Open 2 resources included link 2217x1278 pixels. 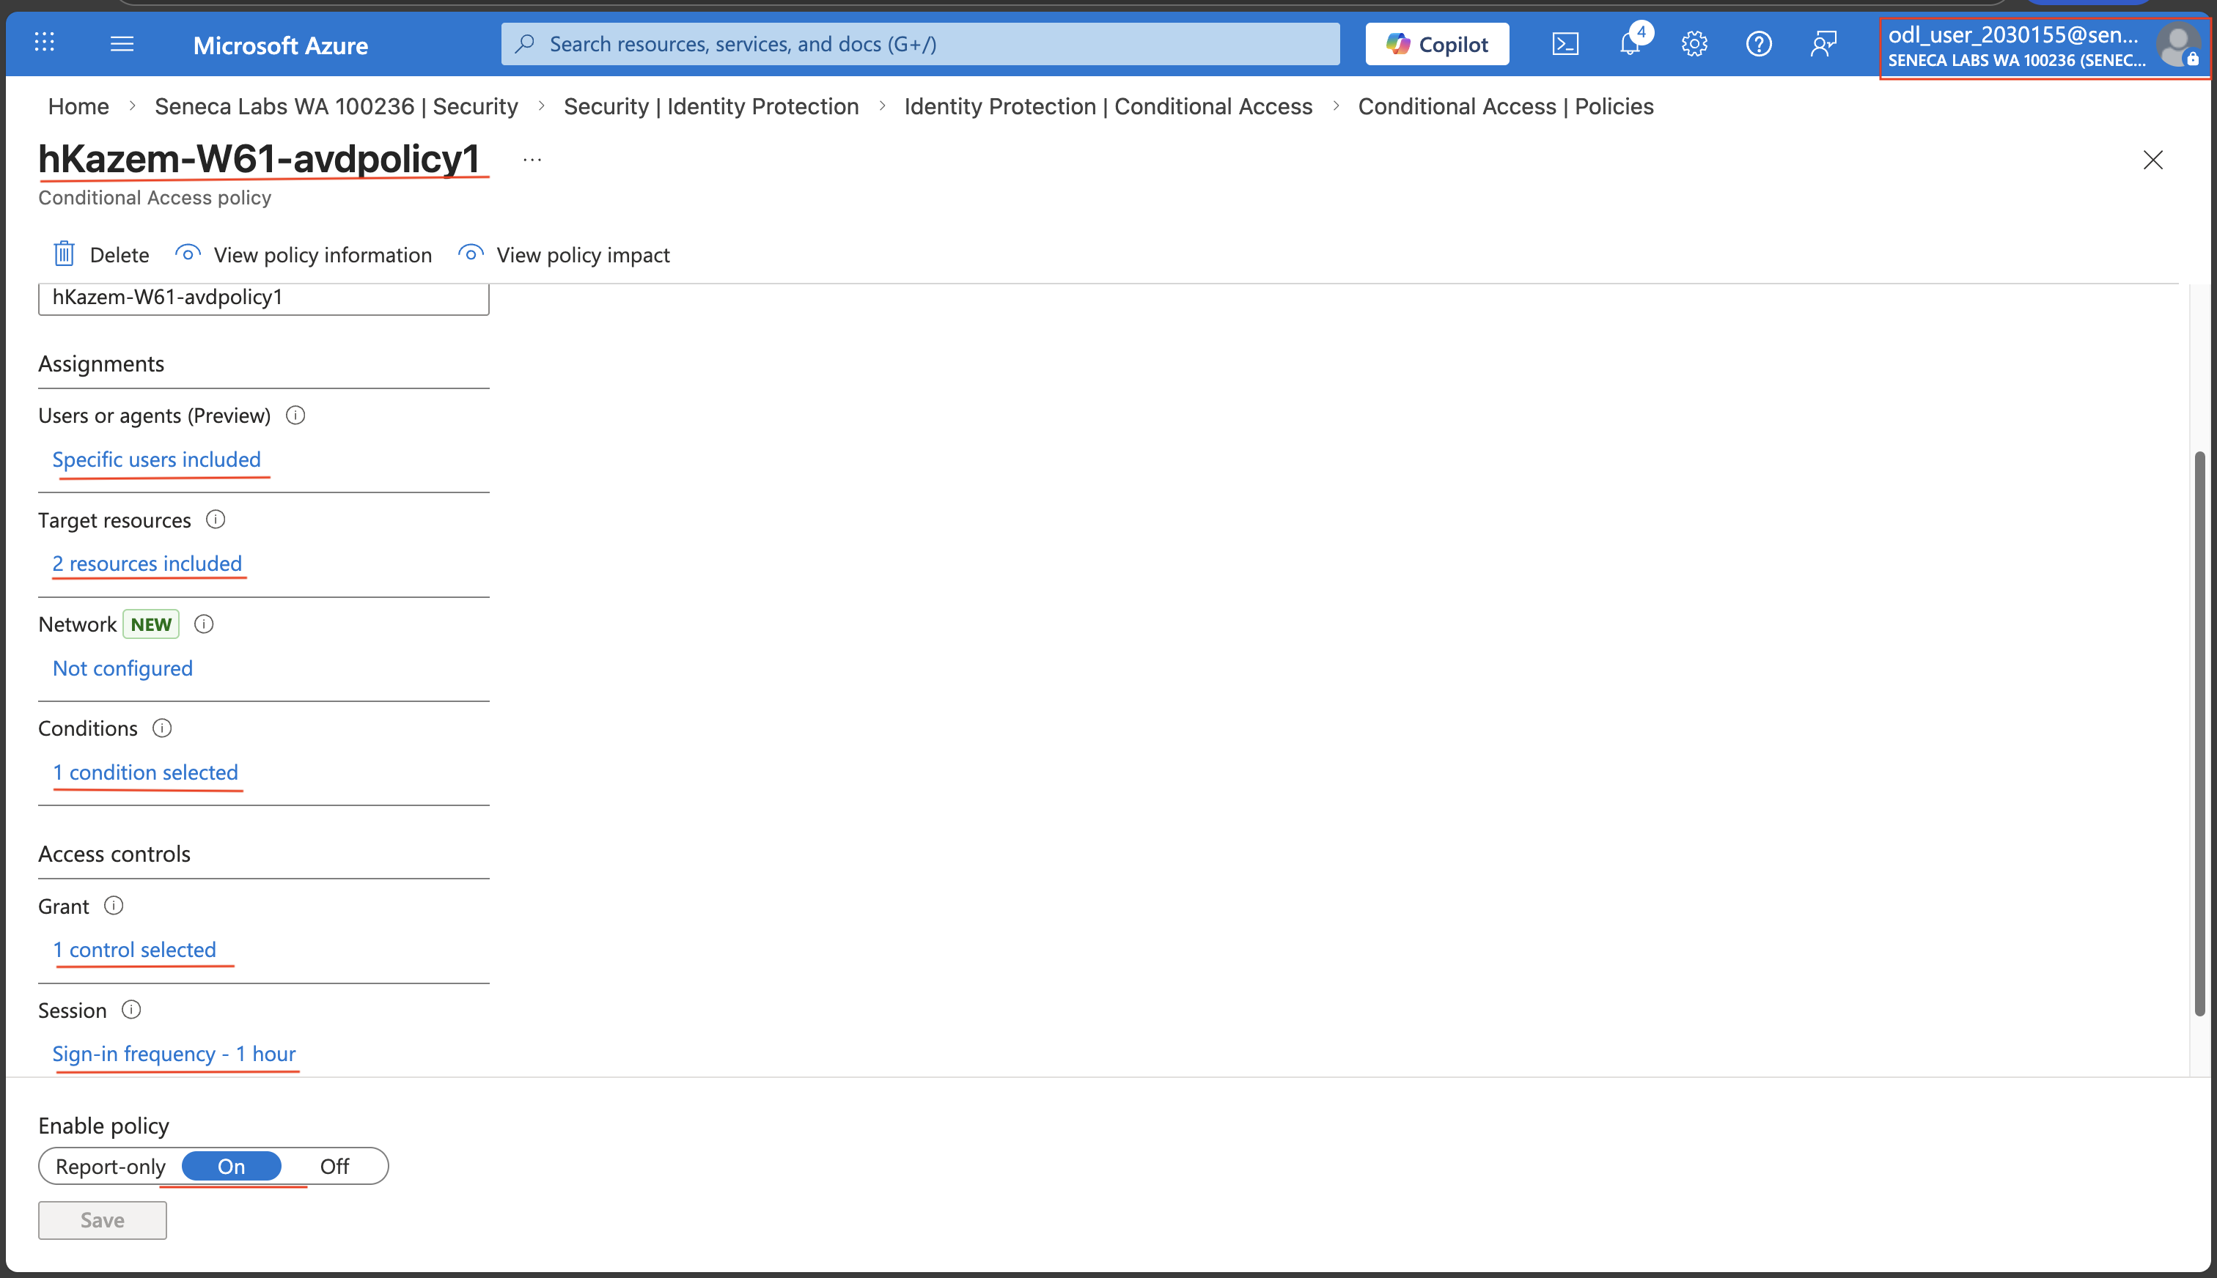pyautogui.click(x=147, y=564)
